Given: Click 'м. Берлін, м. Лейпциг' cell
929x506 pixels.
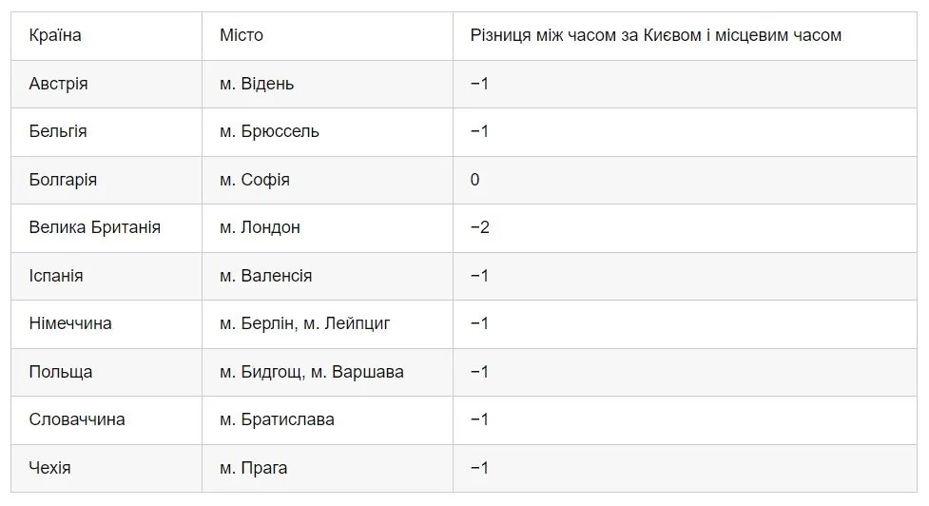Looking at the screenshot, I should 305,323.
